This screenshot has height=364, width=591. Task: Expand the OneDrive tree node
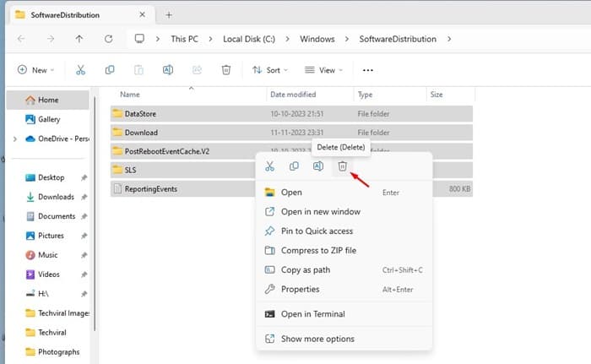coord(14,139)
